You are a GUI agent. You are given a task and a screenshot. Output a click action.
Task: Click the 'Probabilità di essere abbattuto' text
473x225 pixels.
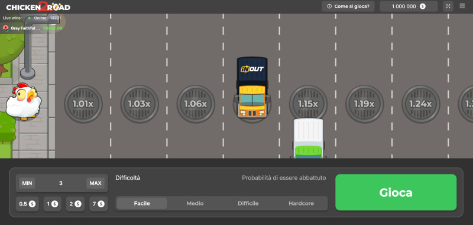pyautogui.click(x=284, y=178)
